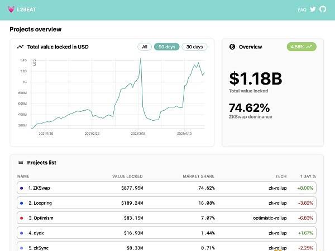Select the All time range

[145, 47]
